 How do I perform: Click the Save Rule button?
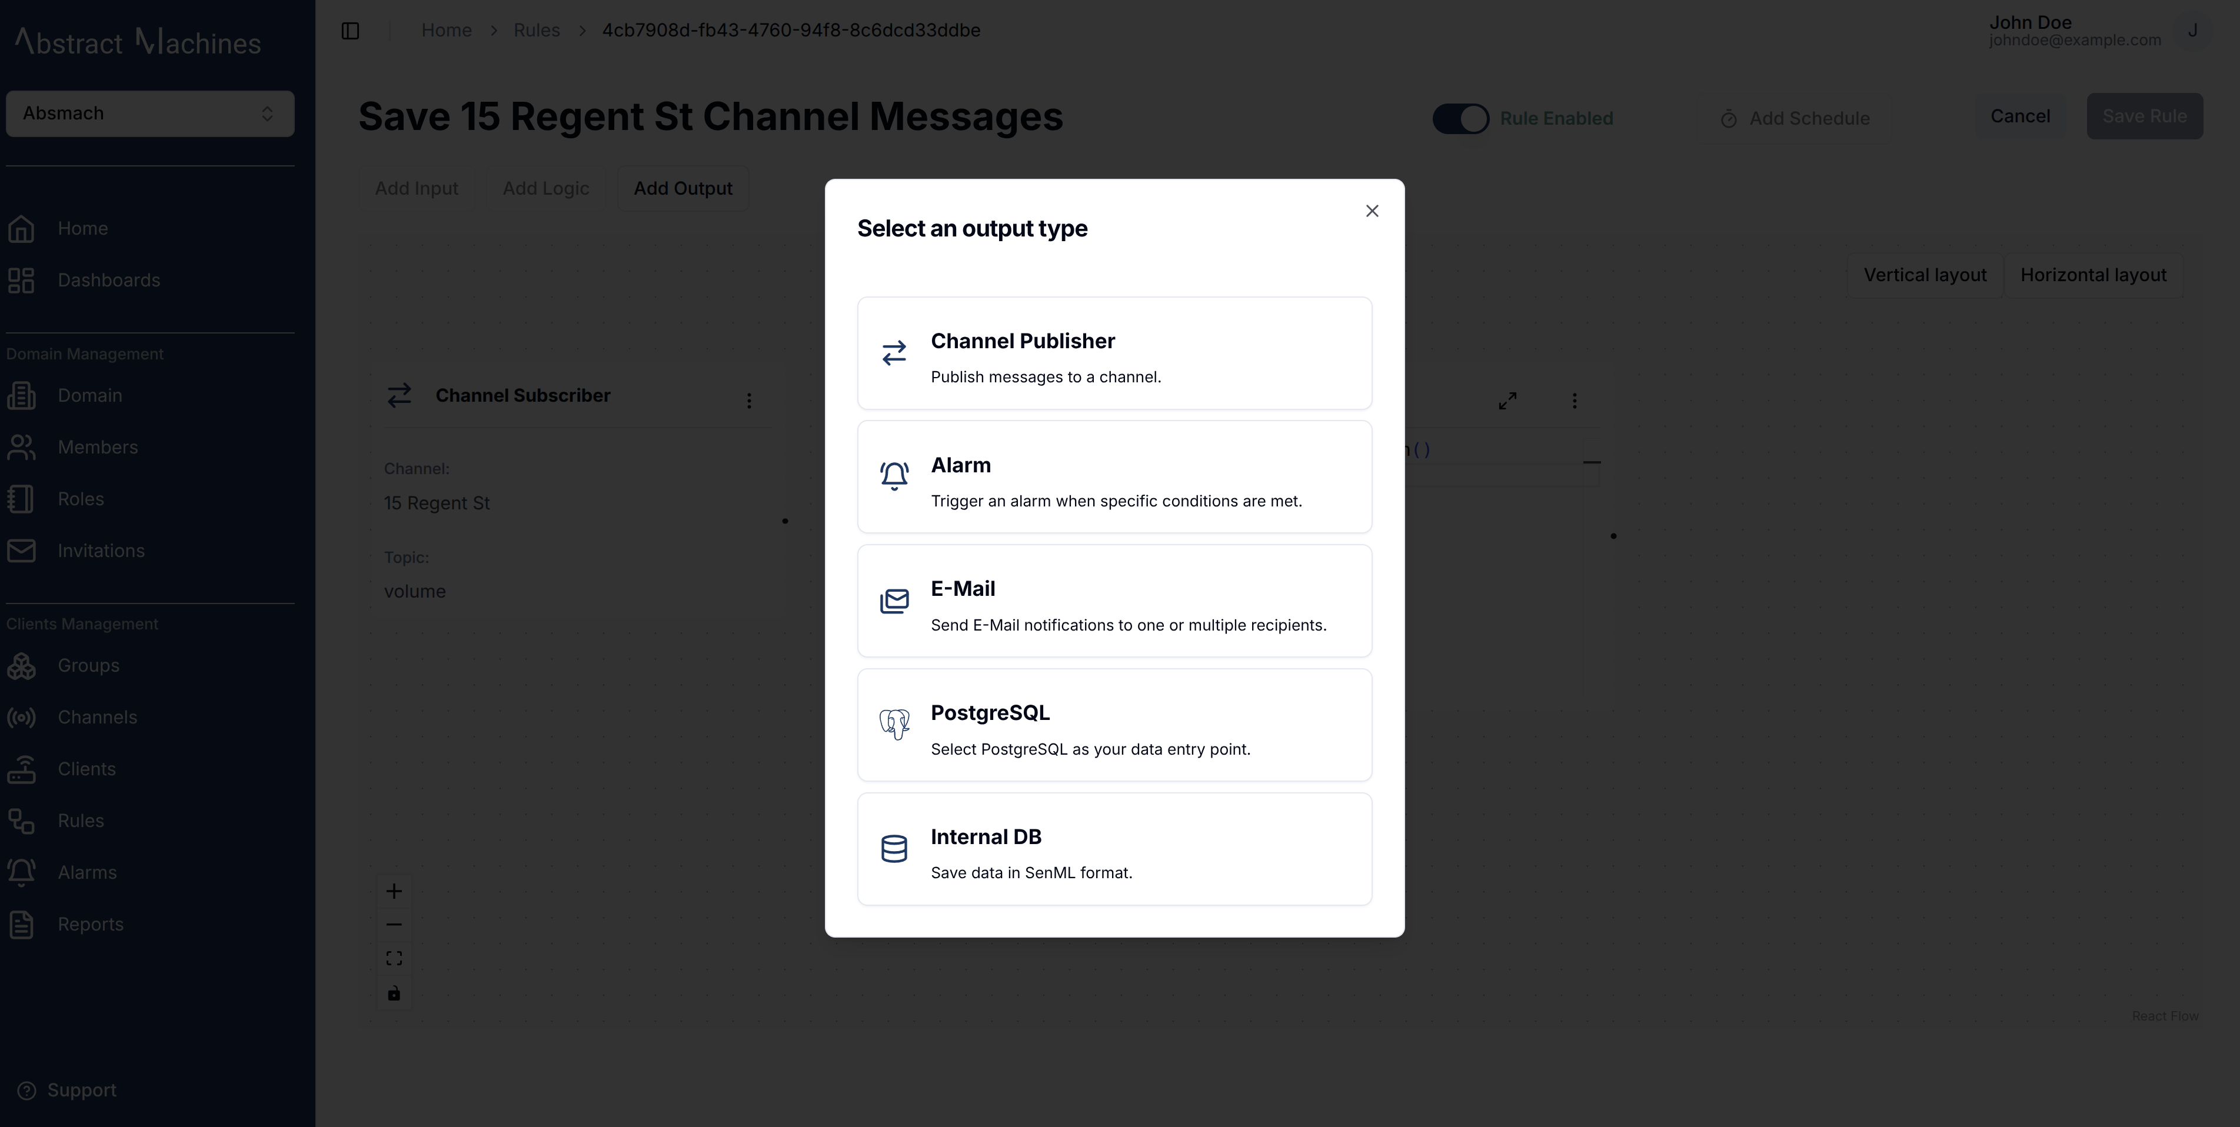[x=2144, y=116]
